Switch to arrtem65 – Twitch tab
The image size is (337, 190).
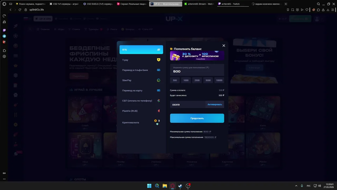[233, 4]
